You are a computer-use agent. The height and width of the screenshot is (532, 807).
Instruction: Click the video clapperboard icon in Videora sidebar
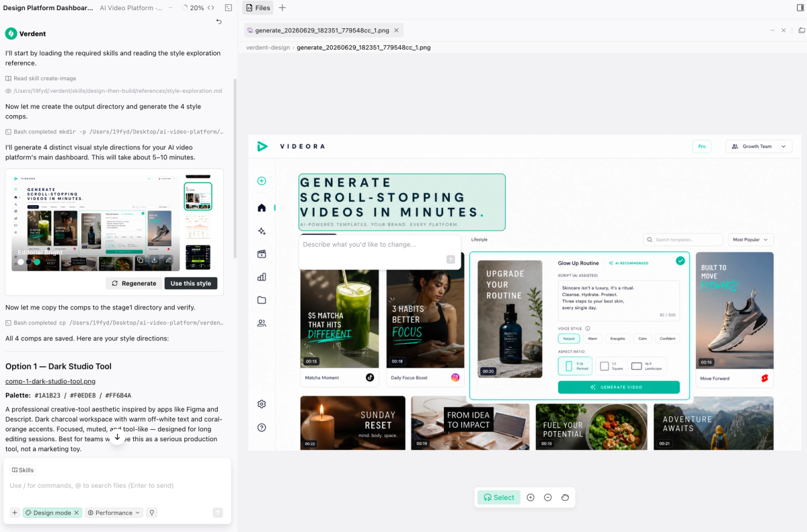[262, 254]
